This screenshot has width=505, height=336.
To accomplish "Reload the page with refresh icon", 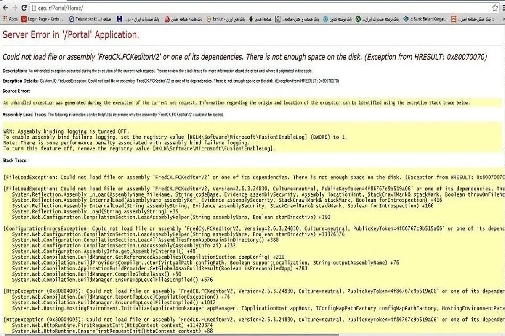I will click(x=25, y=8).
